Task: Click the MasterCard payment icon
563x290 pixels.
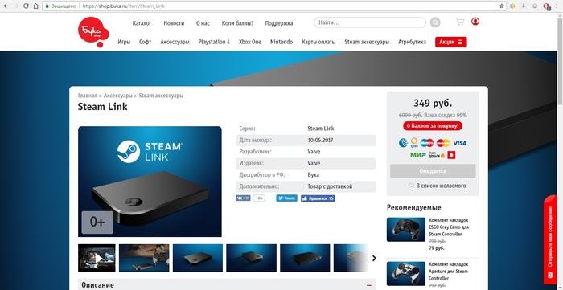Action: point(443,143)
